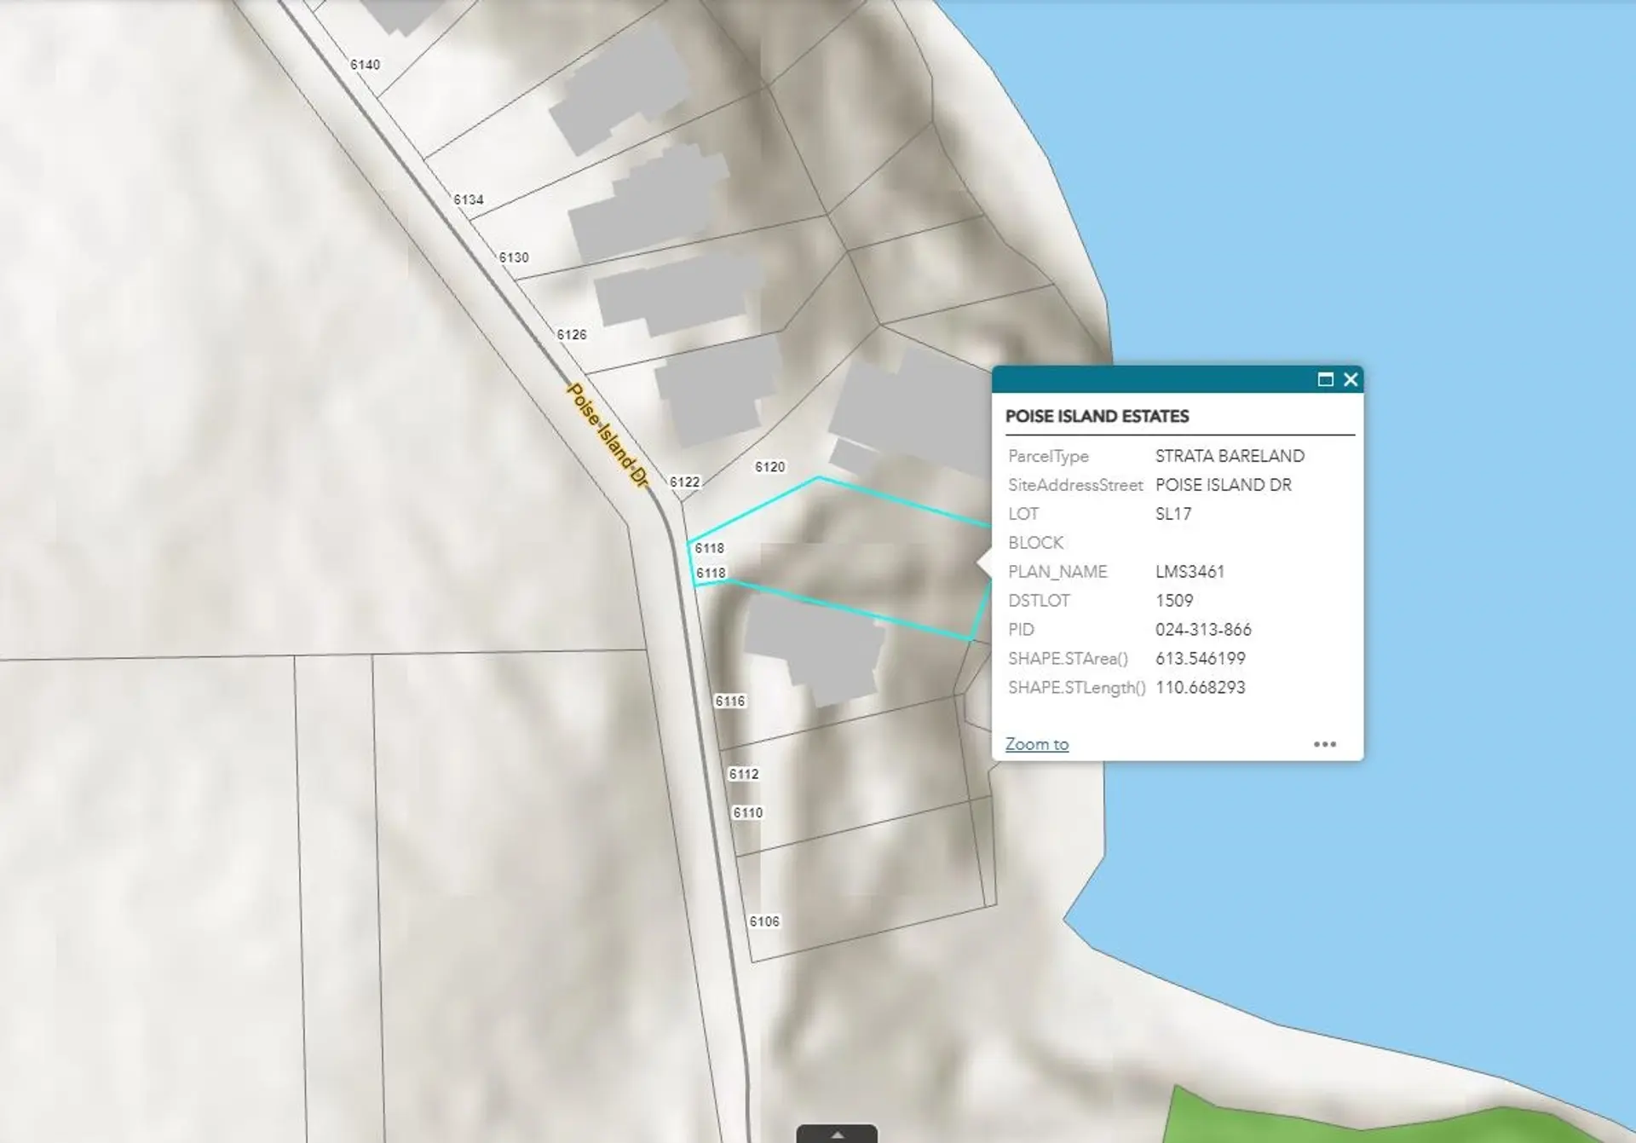Click parcel labeled 6126

(x=573, y=334)
